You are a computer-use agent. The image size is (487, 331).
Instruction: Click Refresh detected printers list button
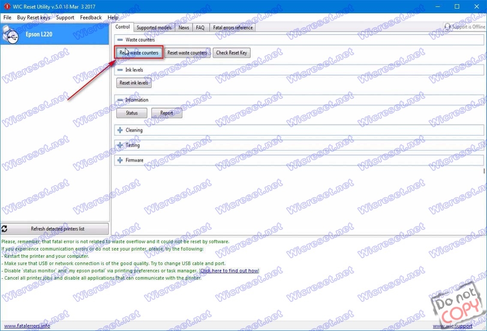pos(55,229)
